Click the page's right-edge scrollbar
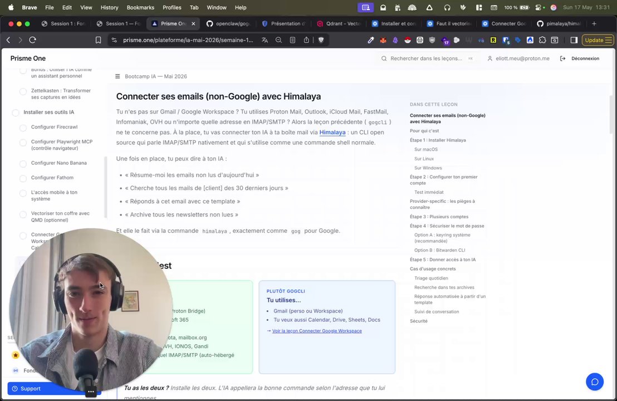 coord(611,115)
